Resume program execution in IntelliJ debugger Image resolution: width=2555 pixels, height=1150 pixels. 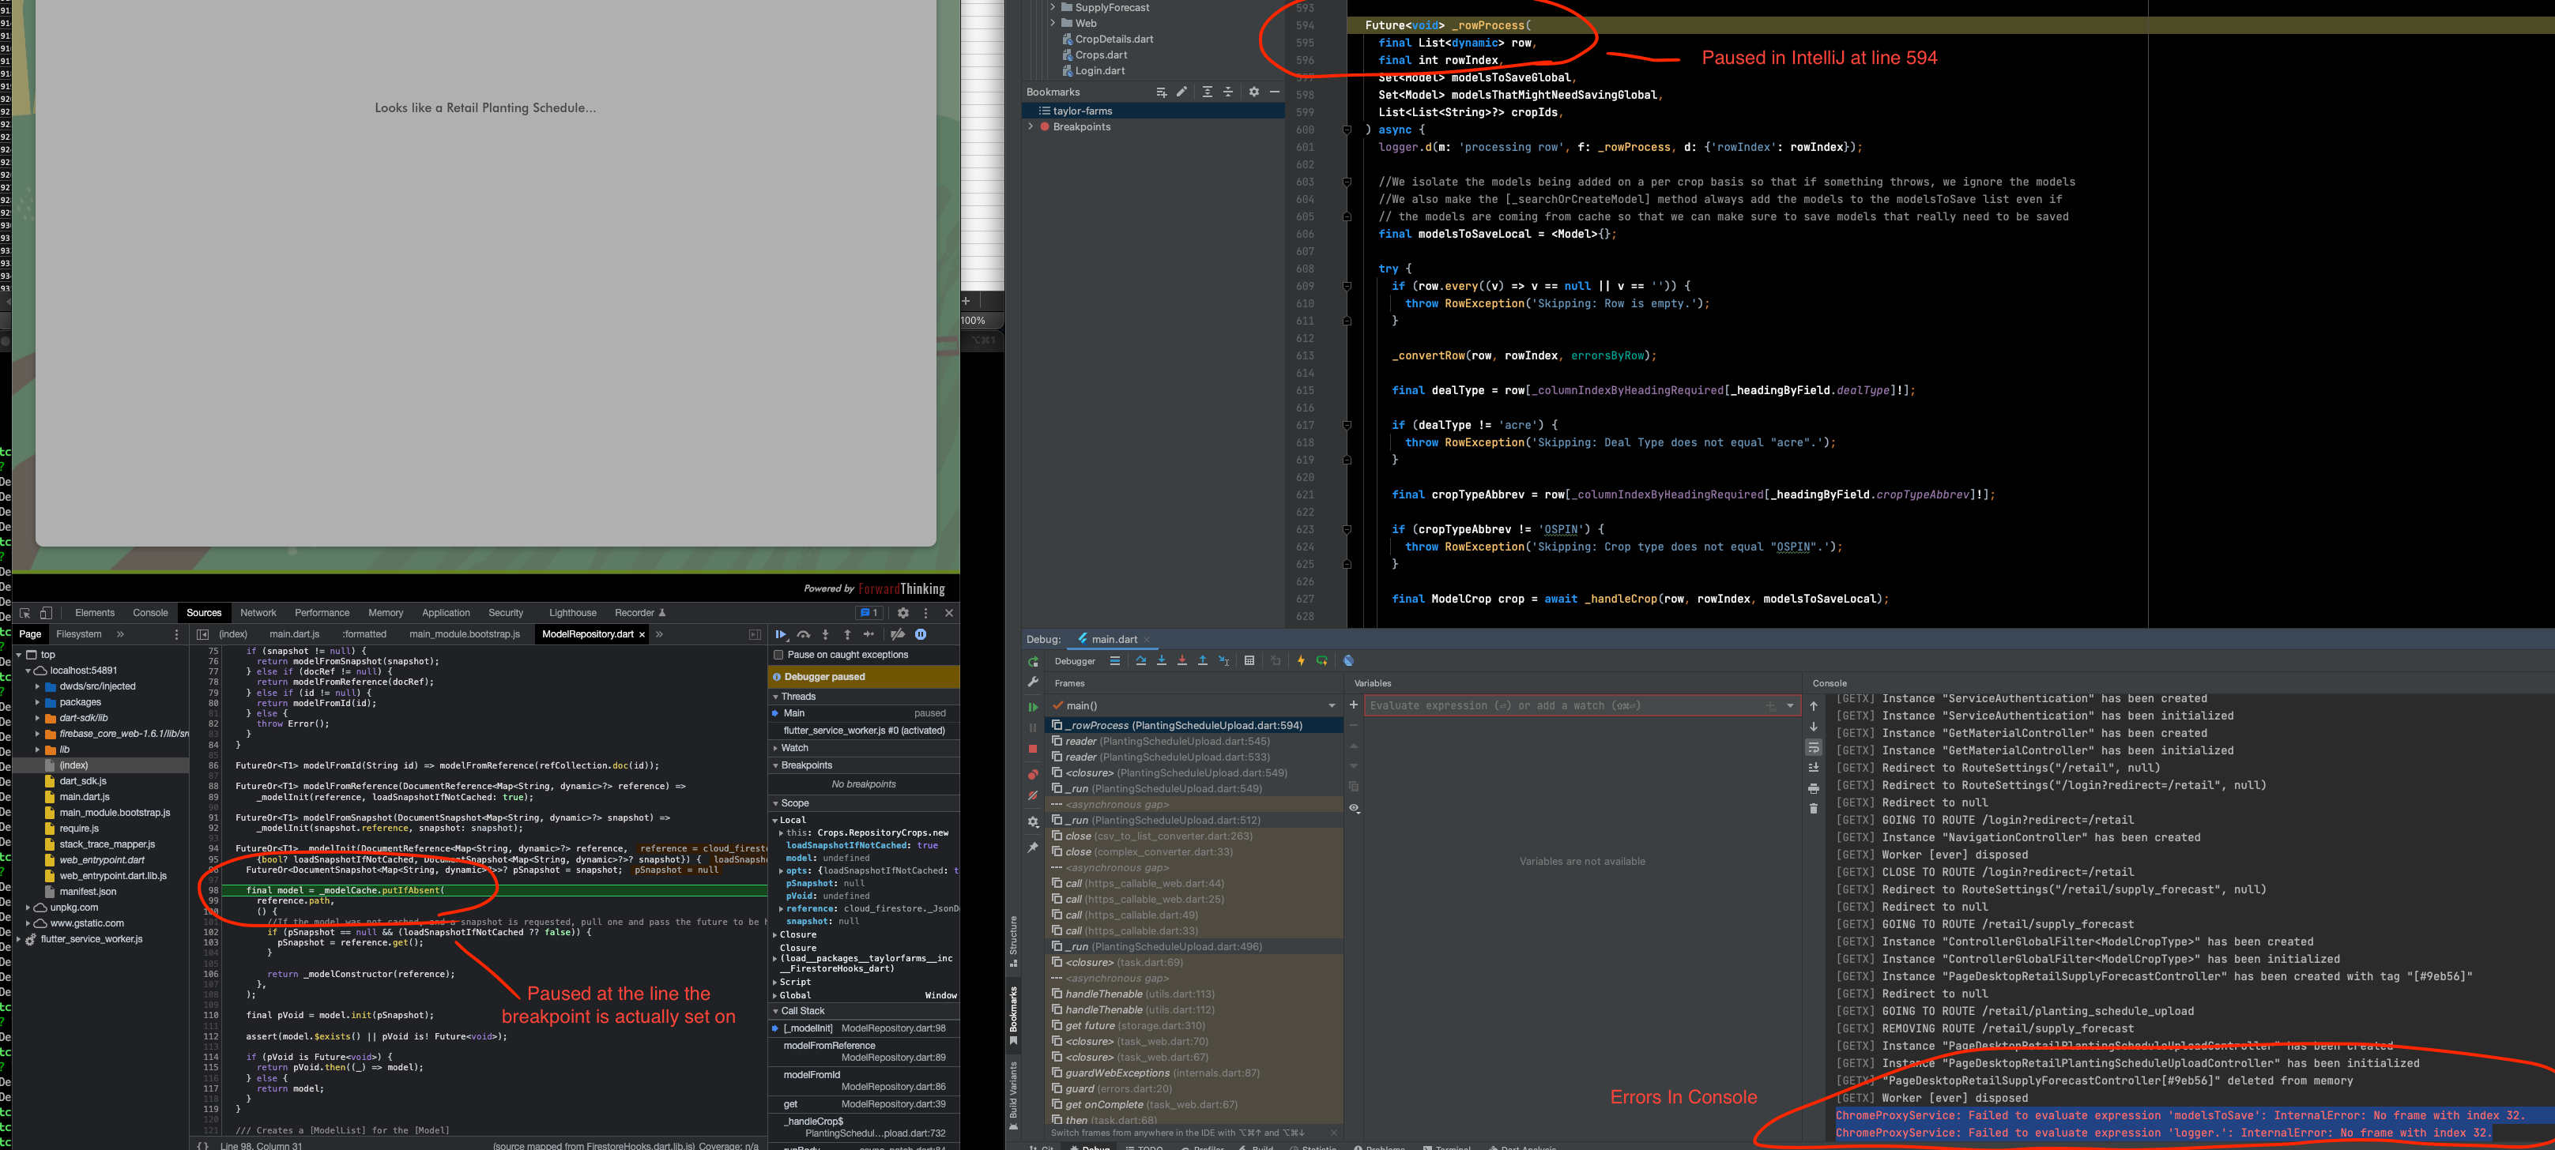[1033, 708]
